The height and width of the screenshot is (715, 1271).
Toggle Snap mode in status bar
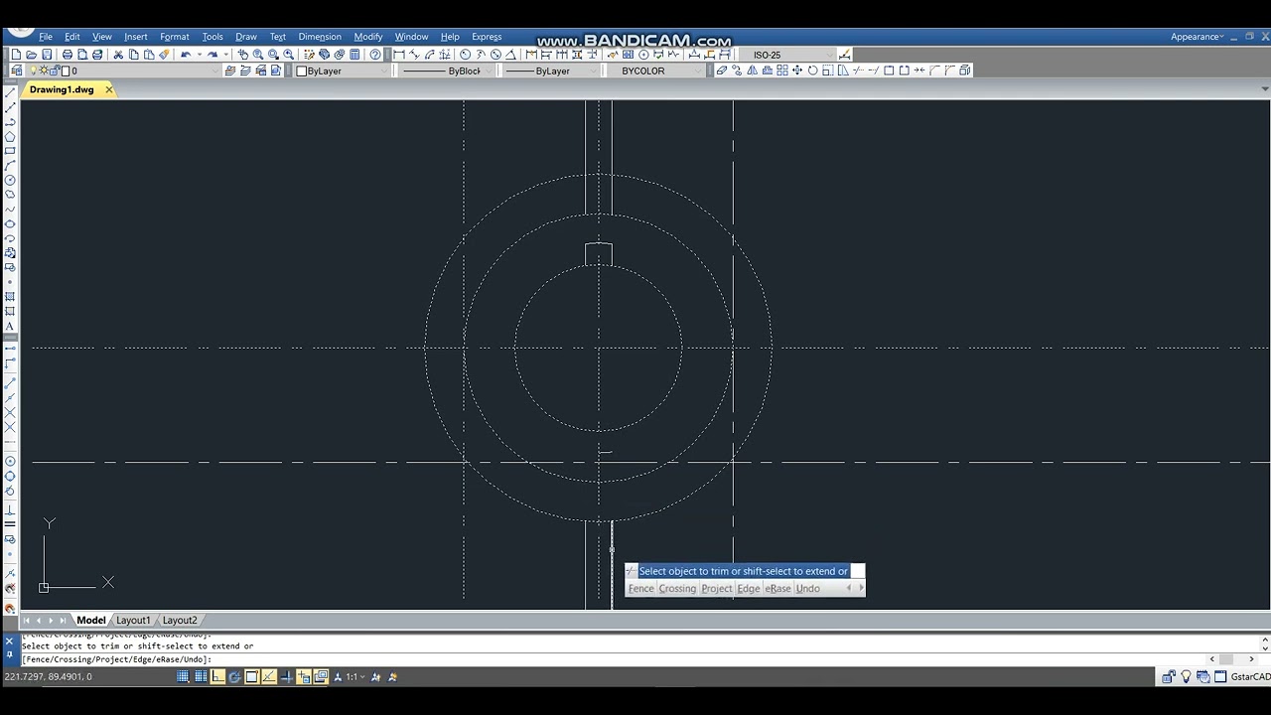pyautogui.click(x=183, y=676)
